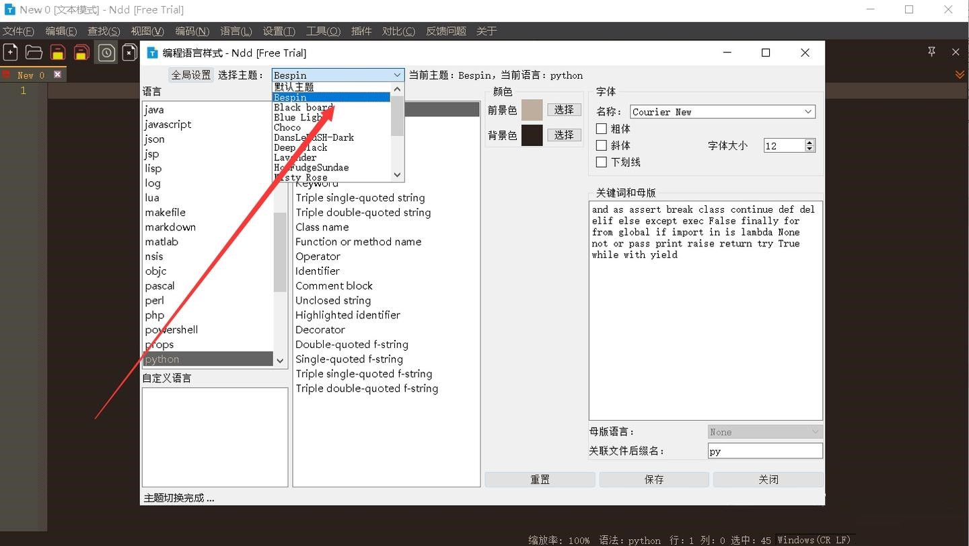969x546 pixels.
Task: Click the 重置 reset button
Action: click(x=540, y=479)
